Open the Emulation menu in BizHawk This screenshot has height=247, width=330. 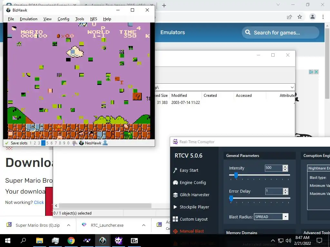tap(28, 19)
